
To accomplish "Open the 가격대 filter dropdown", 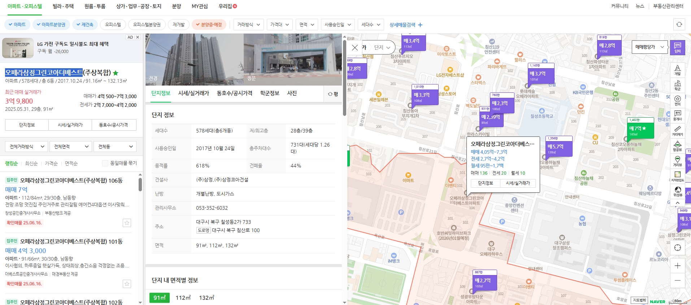I will point(280,25).
